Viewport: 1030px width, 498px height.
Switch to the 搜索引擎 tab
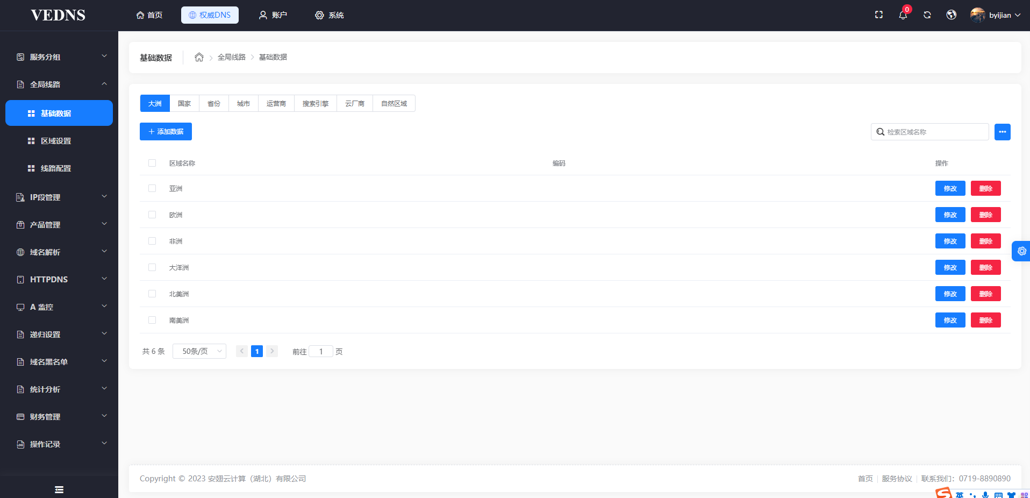click(x=316, y=103)
